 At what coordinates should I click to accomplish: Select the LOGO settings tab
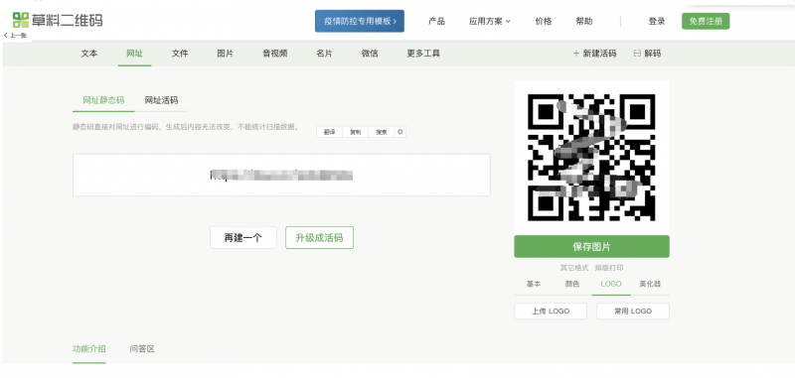[611, 284]
